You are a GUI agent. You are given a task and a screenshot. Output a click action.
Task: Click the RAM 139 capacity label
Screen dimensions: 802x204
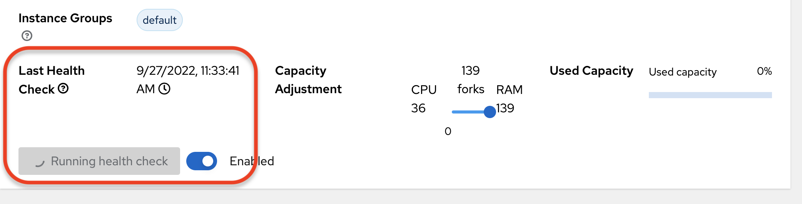click(x=509, y=99)
